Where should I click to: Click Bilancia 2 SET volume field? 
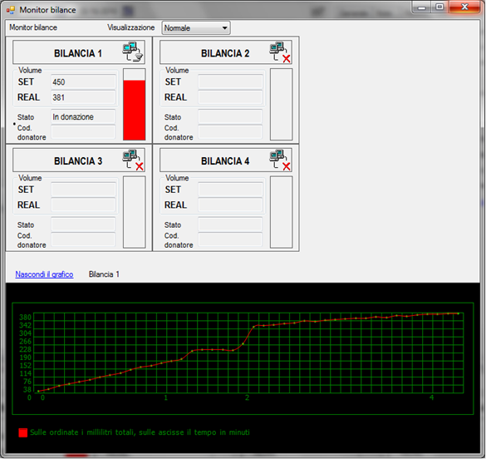click(230, 81)
